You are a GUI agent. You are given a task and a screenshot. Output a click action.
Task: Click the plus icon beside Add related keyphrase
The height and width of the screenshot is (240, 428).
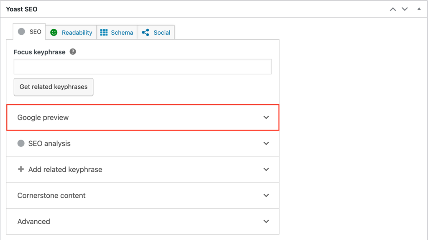tap(21, 169)
